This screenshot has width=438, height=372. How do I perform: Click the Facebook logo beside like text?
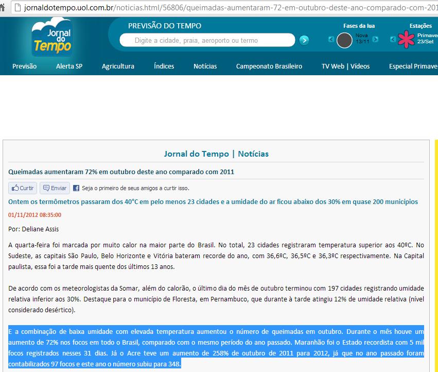click(76, 188)
